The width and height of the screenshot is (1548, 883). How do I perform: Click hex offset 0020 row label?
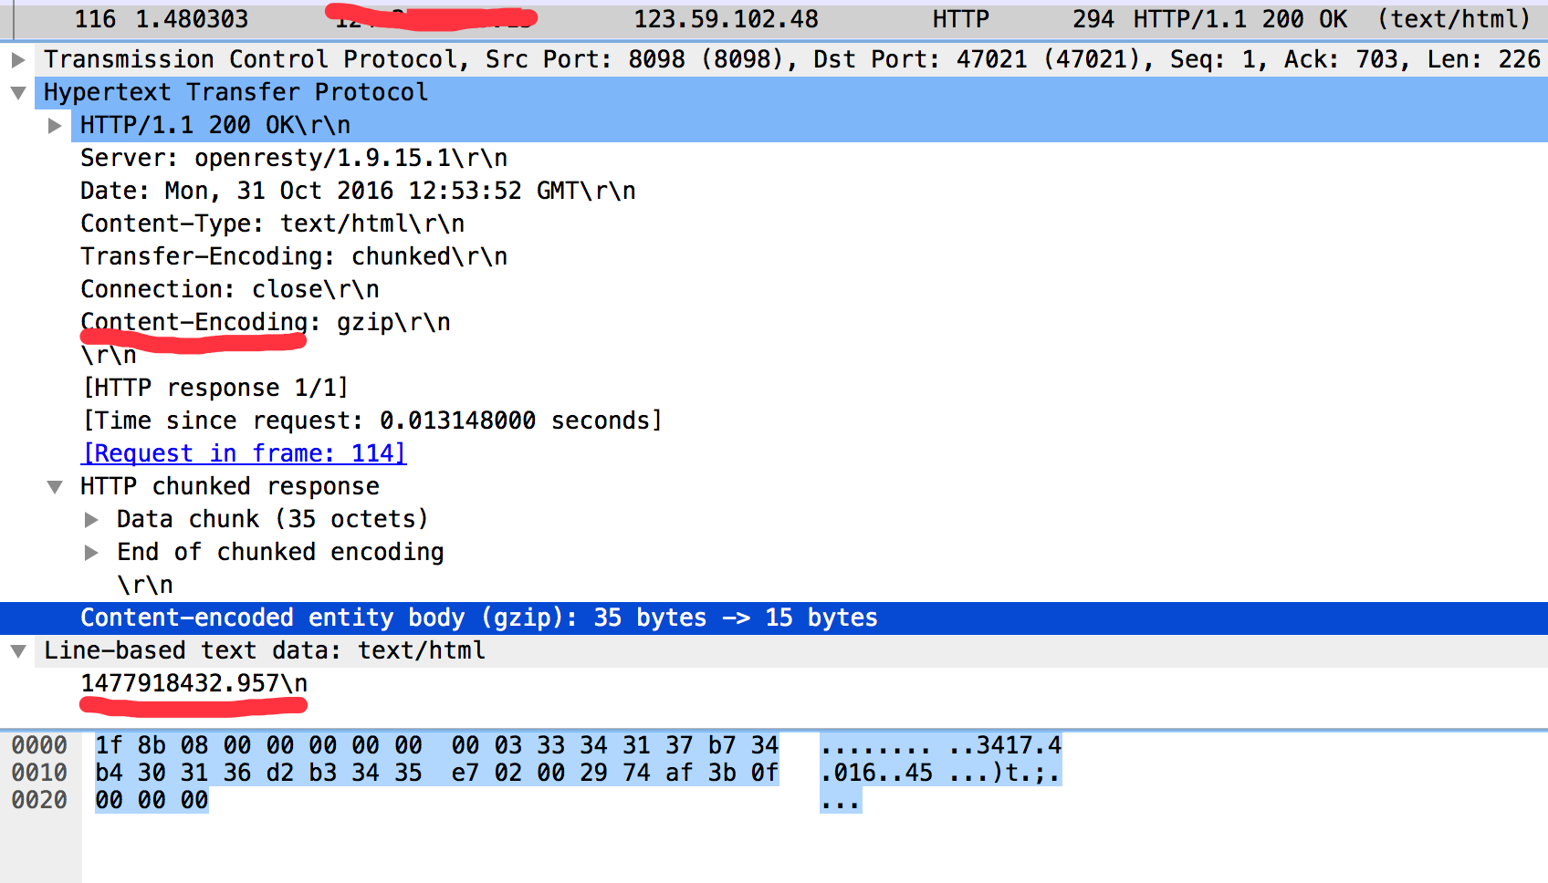point(39,800)
